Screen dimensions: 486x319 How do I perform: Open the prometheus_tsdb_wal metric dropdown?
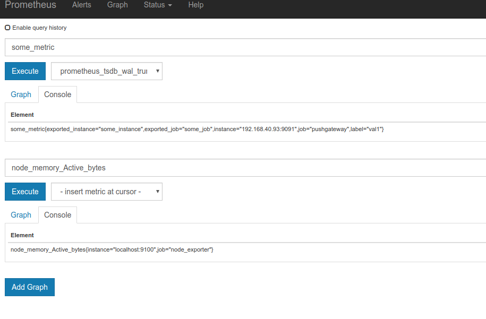tap(107, 71)
